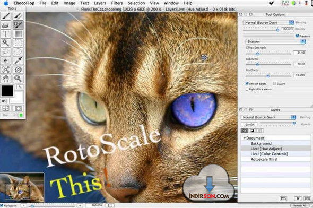Select the Text tool
The image size is (313, 208).
click(6, 34)
